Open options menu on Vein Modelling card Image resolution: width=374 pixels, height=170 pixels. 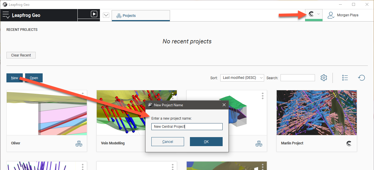pos(173,96)
